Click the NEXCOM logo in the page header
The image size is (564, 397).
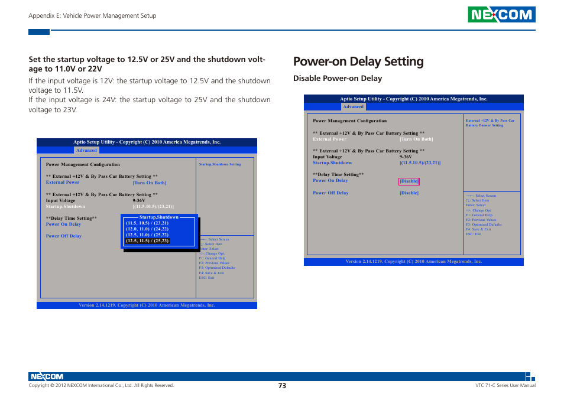click(501, 14)
